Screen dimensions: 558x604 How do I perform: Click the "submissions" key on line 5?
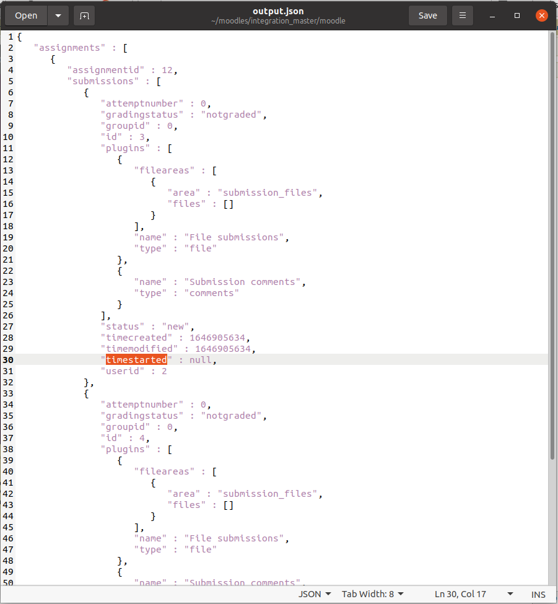(x=103, y=81)
